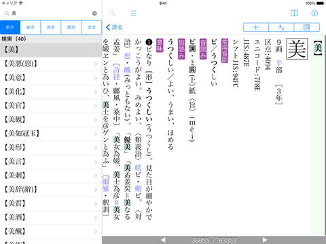Clear the search field with the X icon

pyautogui.click(x=94, y=14)
